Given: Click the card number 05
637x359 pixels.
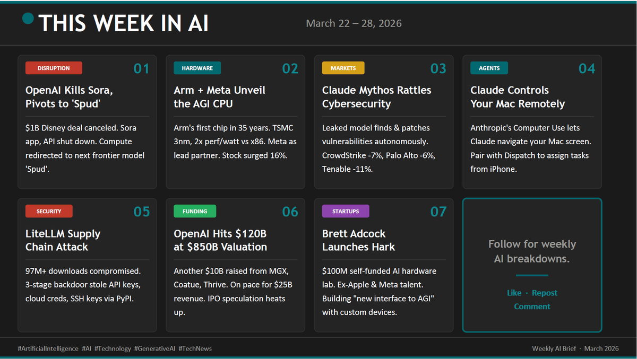Looking at the screenshot, I should [141, 212].
